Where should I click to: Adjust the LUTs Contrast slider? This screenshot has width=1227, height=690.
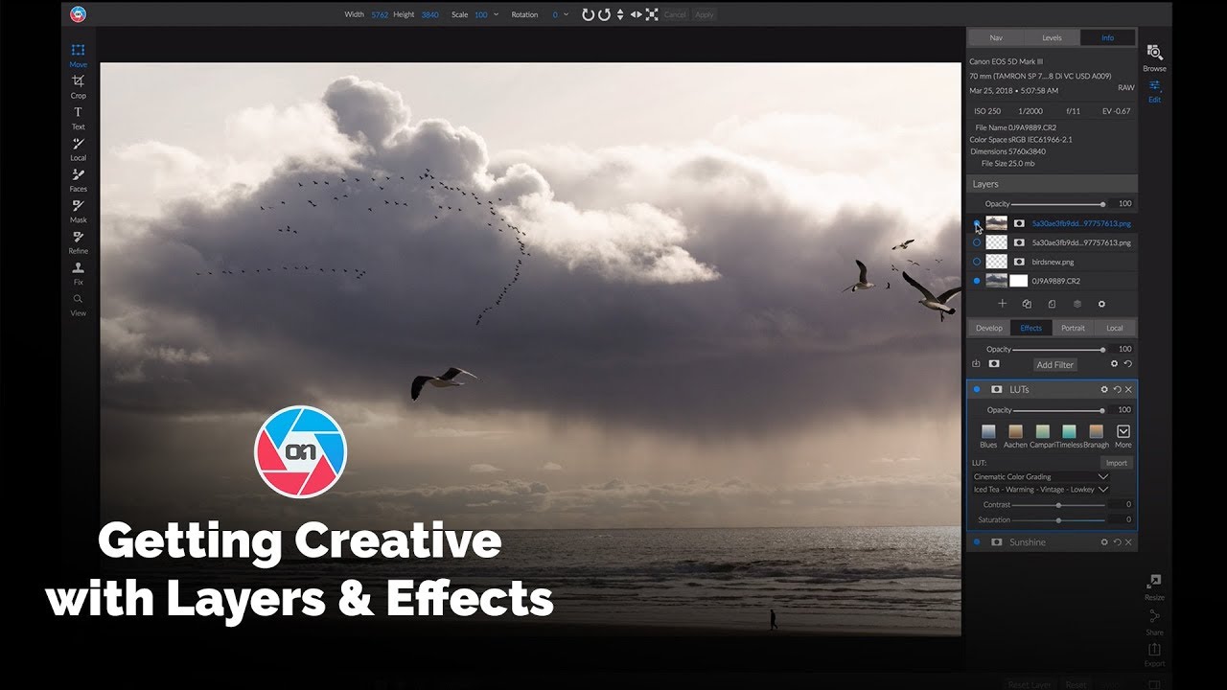click(x=1058, y=504)
